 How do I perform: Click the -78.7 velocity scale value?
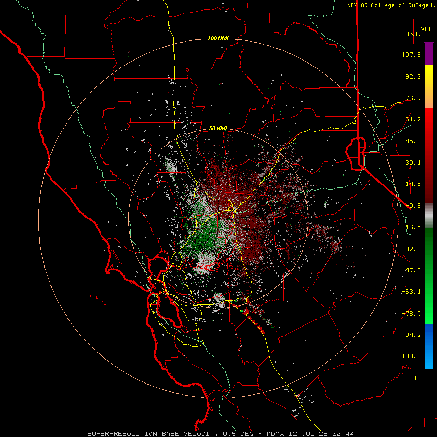coord(411,314)
